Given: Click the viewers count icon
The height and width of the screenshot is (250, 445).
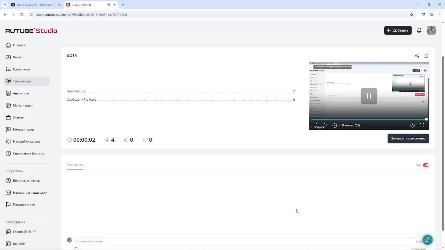Looking at the screenshot, I should click(107, 140).
